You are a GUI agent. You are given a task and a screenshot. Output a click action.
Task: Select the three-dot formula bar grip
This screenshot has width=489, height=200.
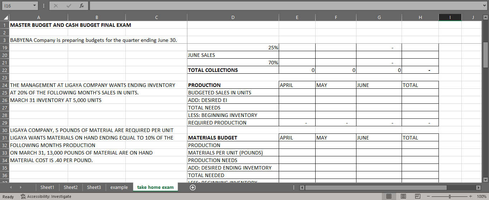43,6
